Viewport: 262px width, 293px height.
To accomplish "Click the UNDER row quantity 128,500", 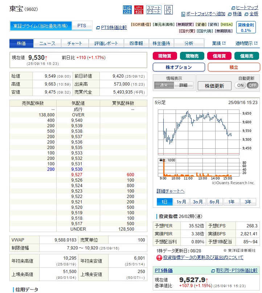I will pos(126,229).
